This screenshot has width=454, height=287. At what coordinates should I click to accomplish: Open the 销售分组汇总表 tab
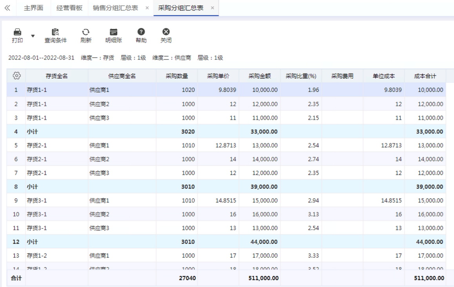pos(115,8)
